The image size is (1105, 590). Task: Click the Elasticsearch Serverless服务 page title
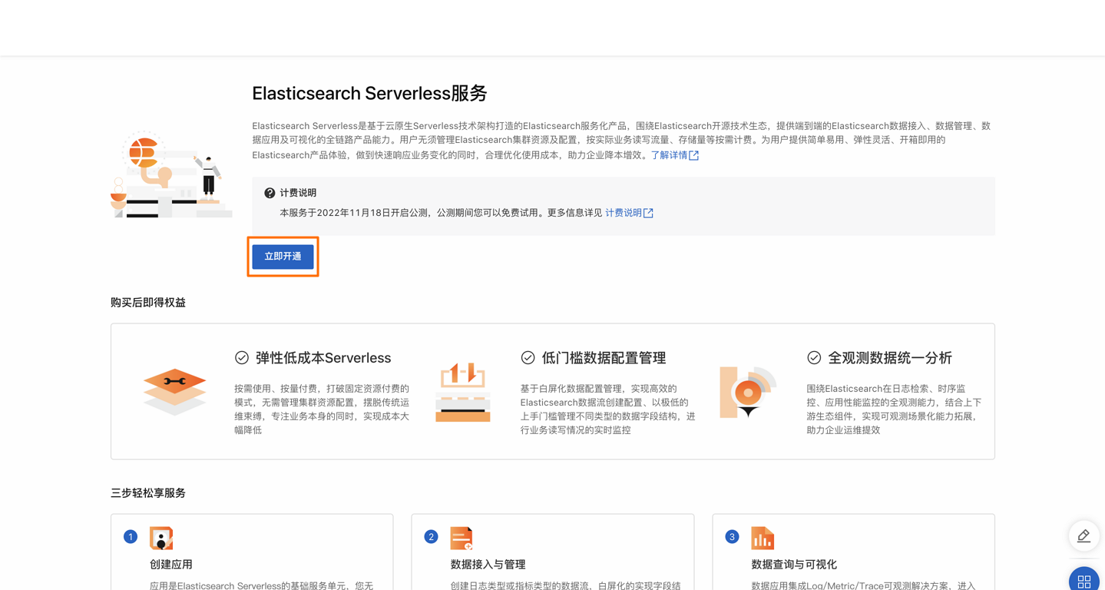369,93
